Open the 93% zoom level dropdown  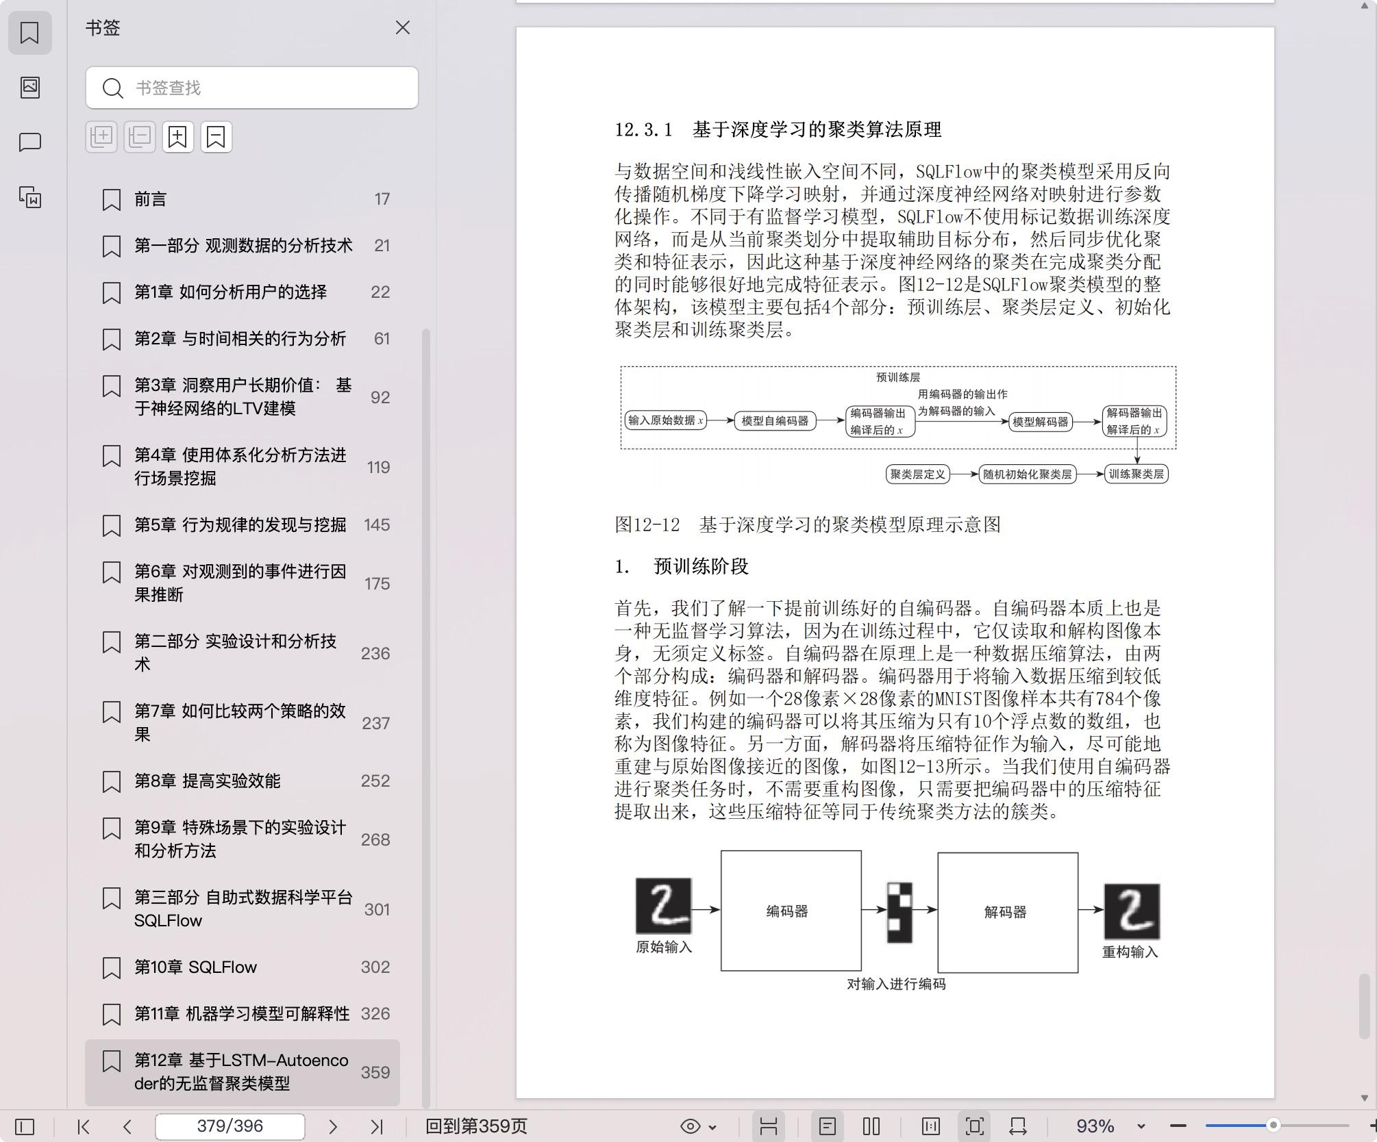point(1141,1126)
